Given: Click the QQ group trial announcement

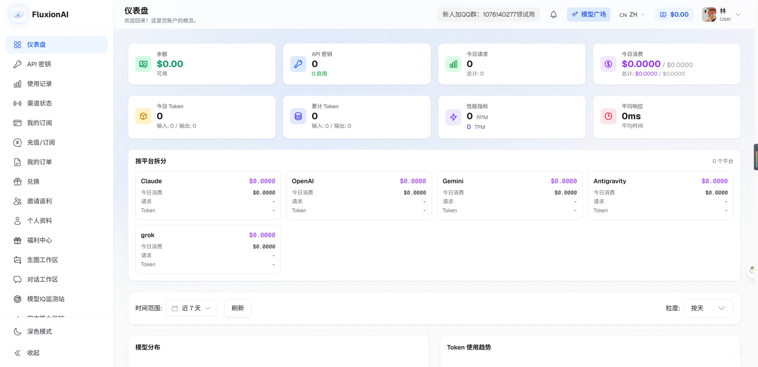Looking at the screenshot, I should click(x=488, y=15).
